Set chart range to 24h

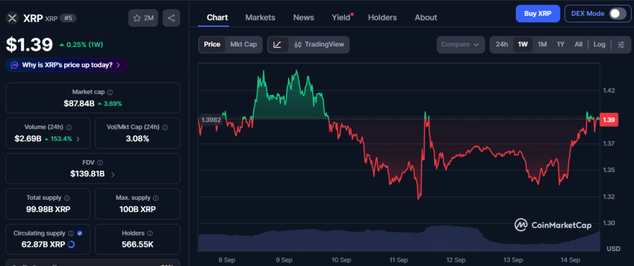coord(502,45)
